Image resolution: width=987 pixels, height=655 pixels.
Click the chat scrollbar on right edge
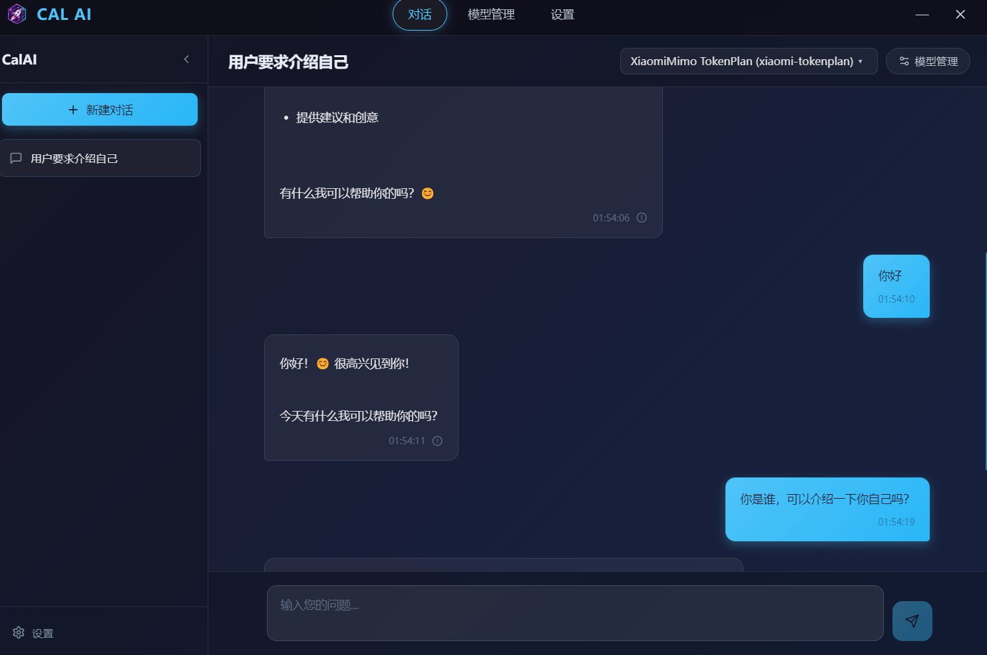click(985, 361)
